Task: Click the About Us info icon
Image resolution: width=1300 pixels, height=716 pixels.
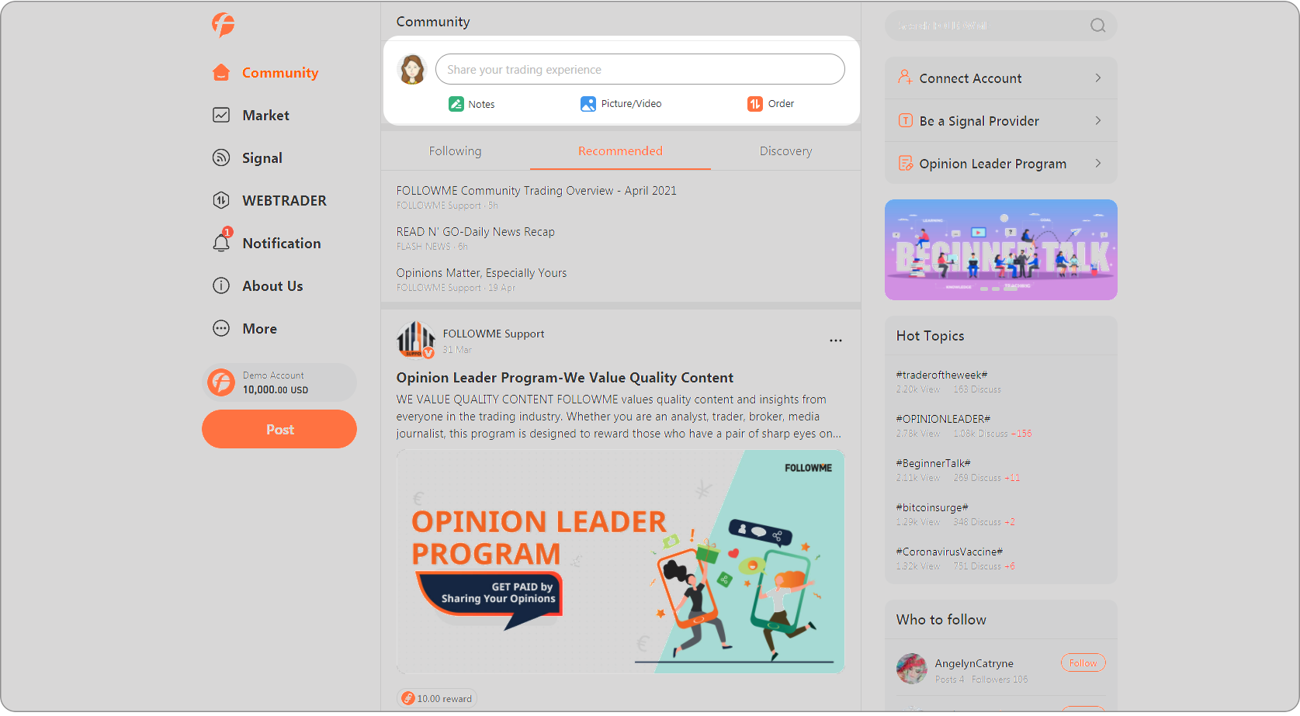Action: tap(221, 285)
